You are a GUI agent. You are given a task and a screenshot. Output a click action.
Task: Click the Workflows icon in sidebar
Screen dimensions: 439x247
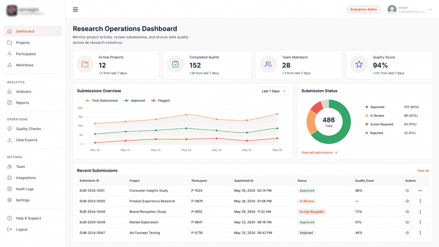click(x=10, y=65)
